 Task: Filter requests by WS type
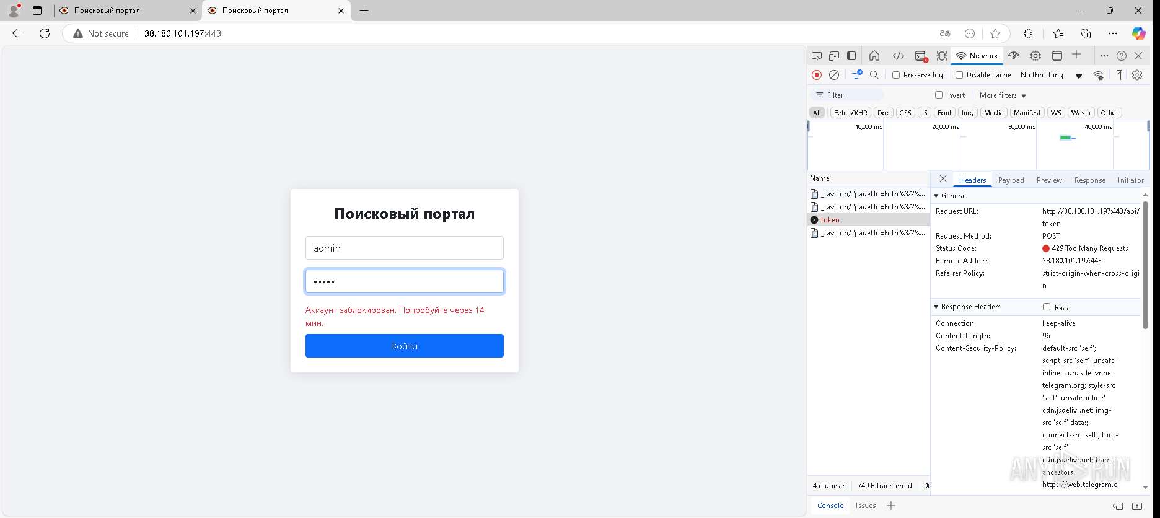click(1056, 113)
